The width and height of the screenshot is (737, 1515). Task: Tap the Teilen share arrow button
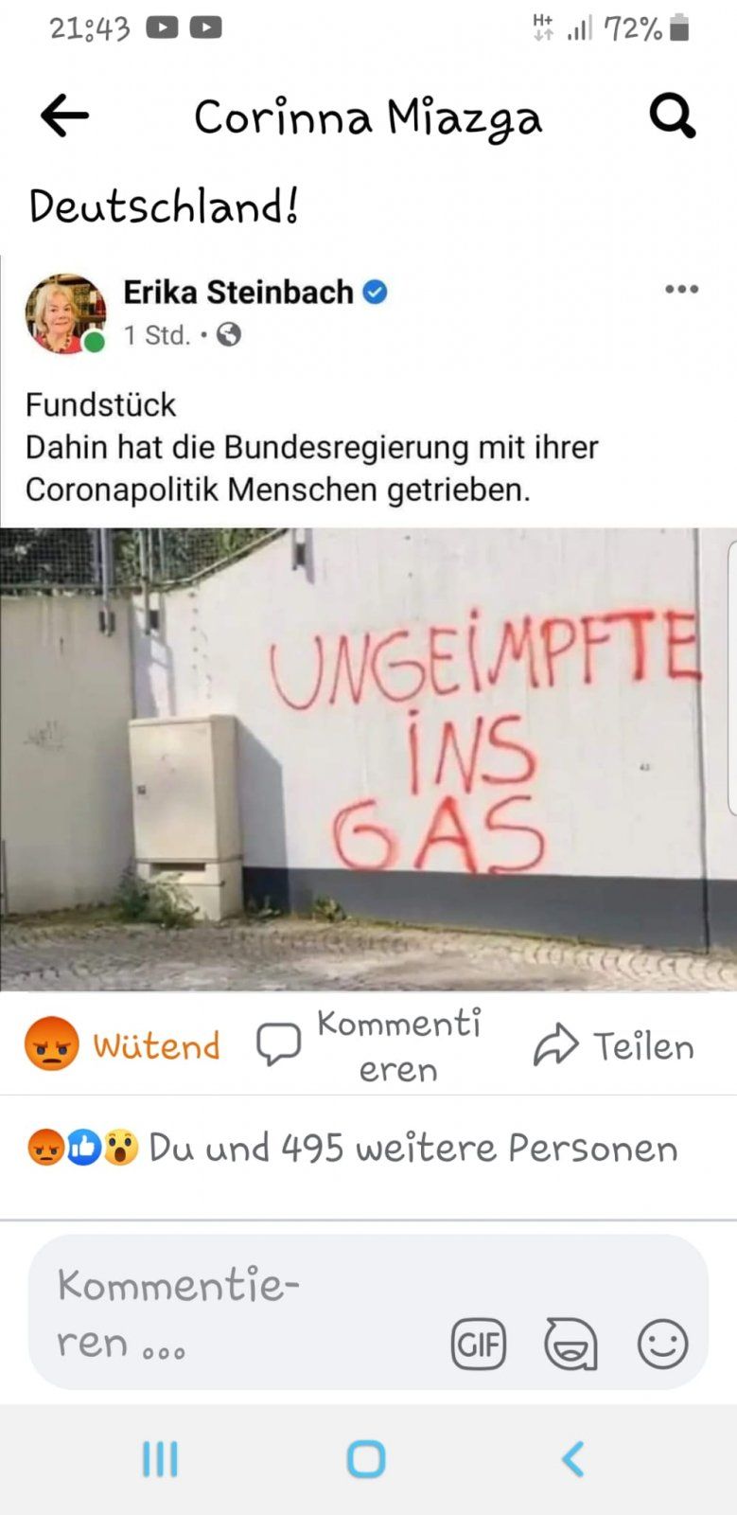coord(614,1045)
